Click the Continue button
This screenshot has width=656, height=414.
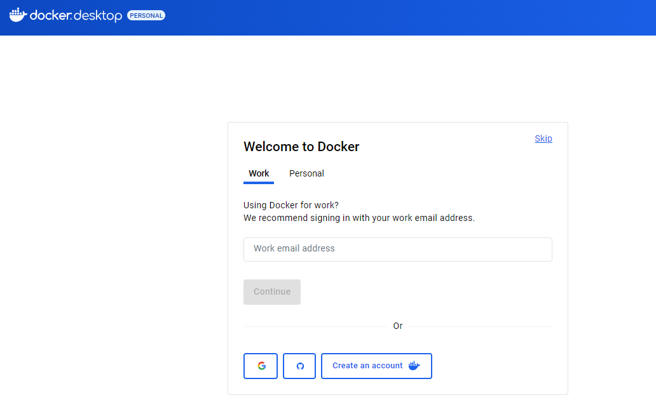click(272, 292)
